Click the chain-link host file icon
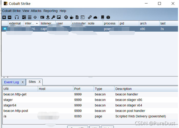Image resolution: width=179 pixels, height=128 pixels. (90, 17)
